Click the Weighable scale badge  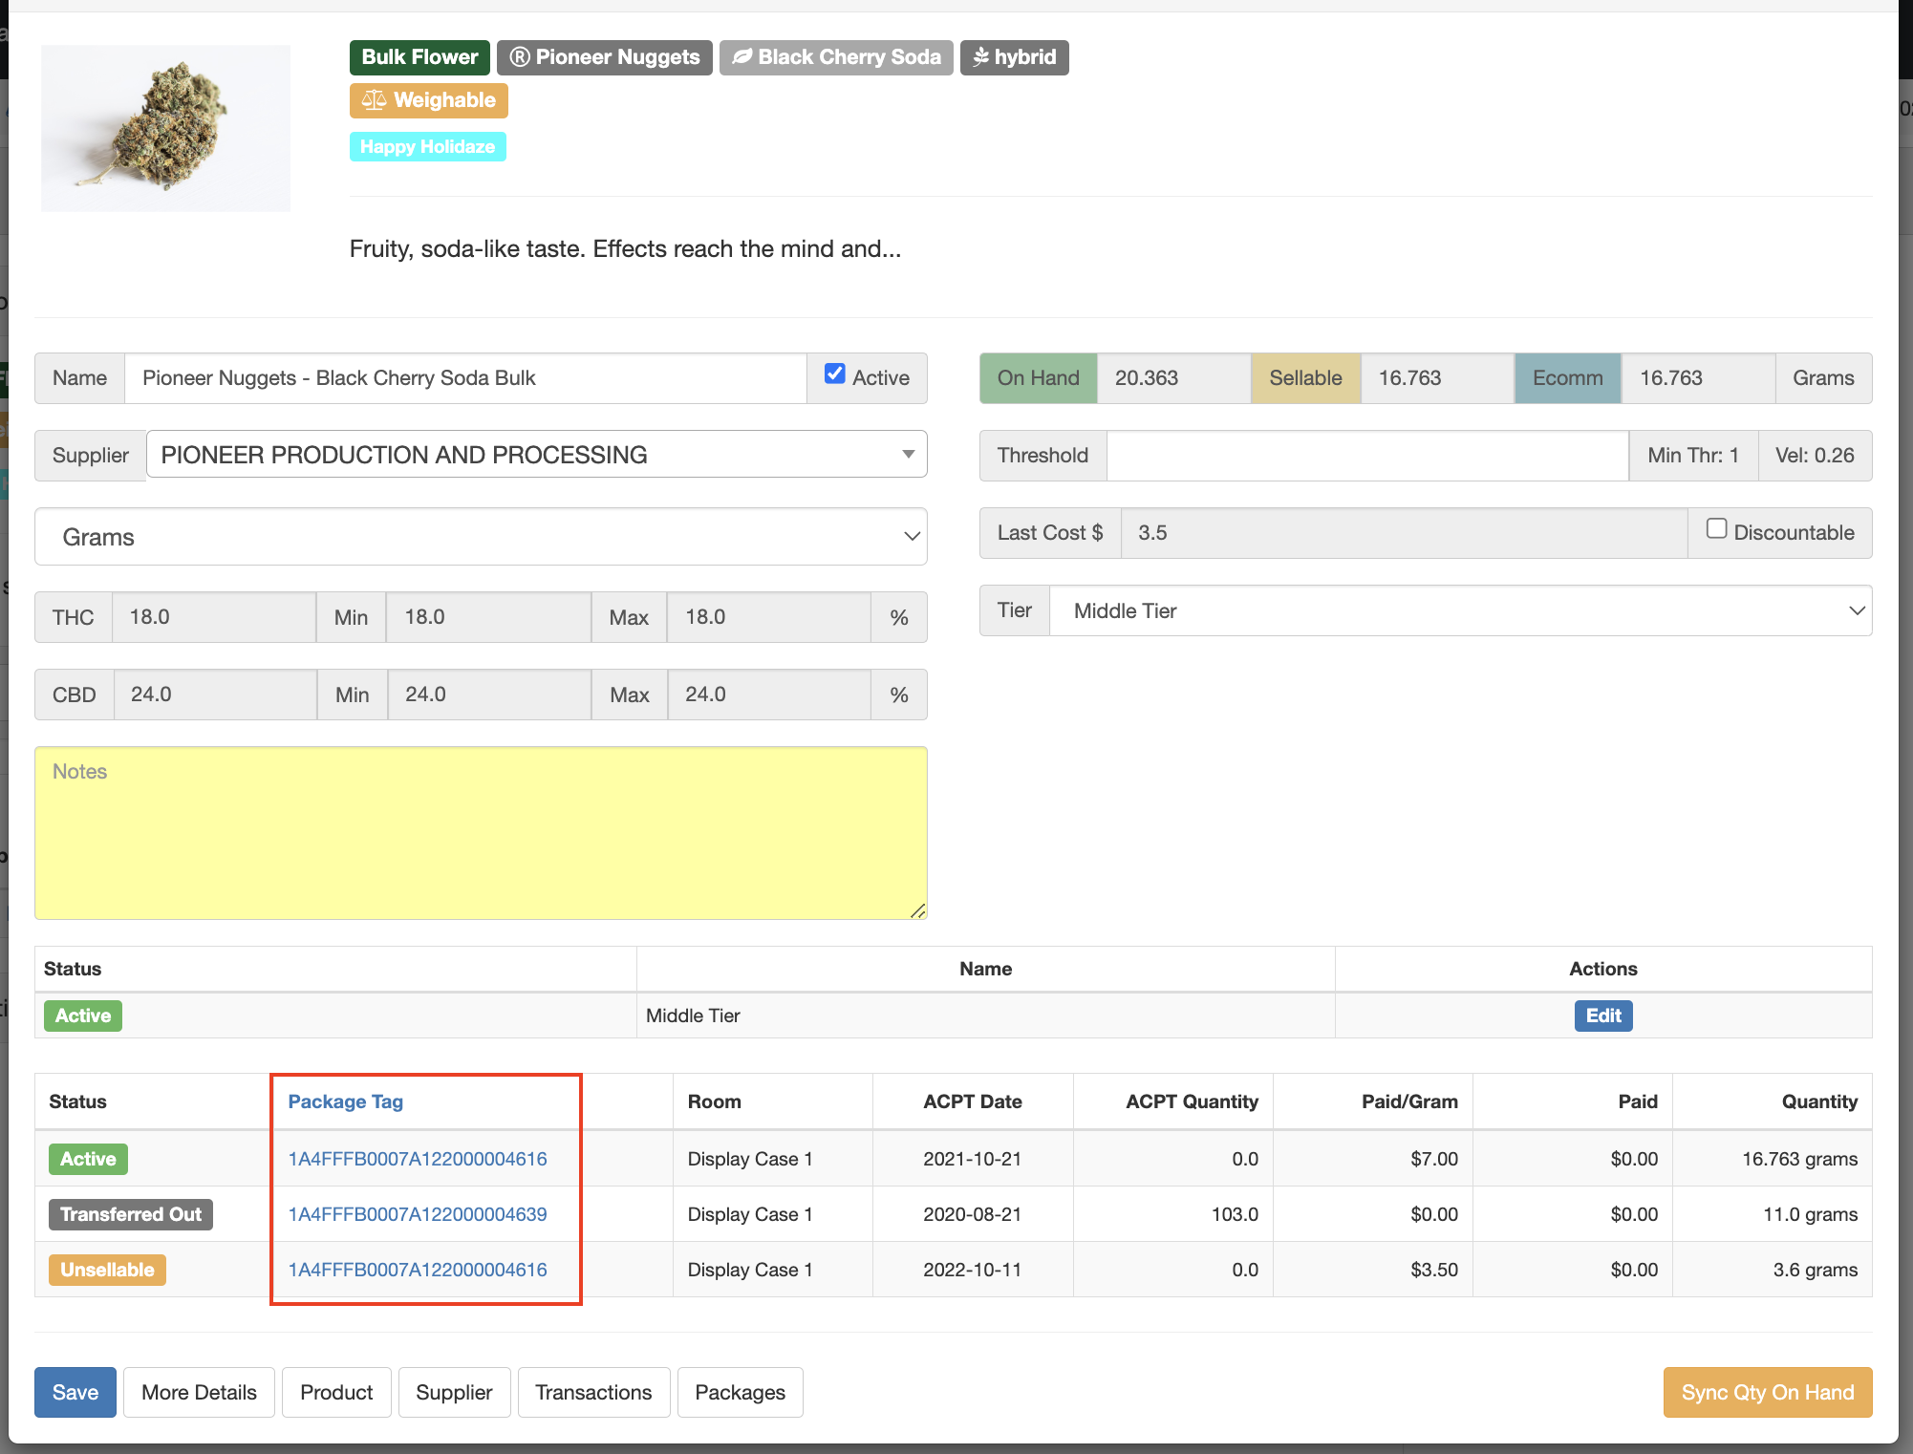pyautogui.click(x=428, y=100)
